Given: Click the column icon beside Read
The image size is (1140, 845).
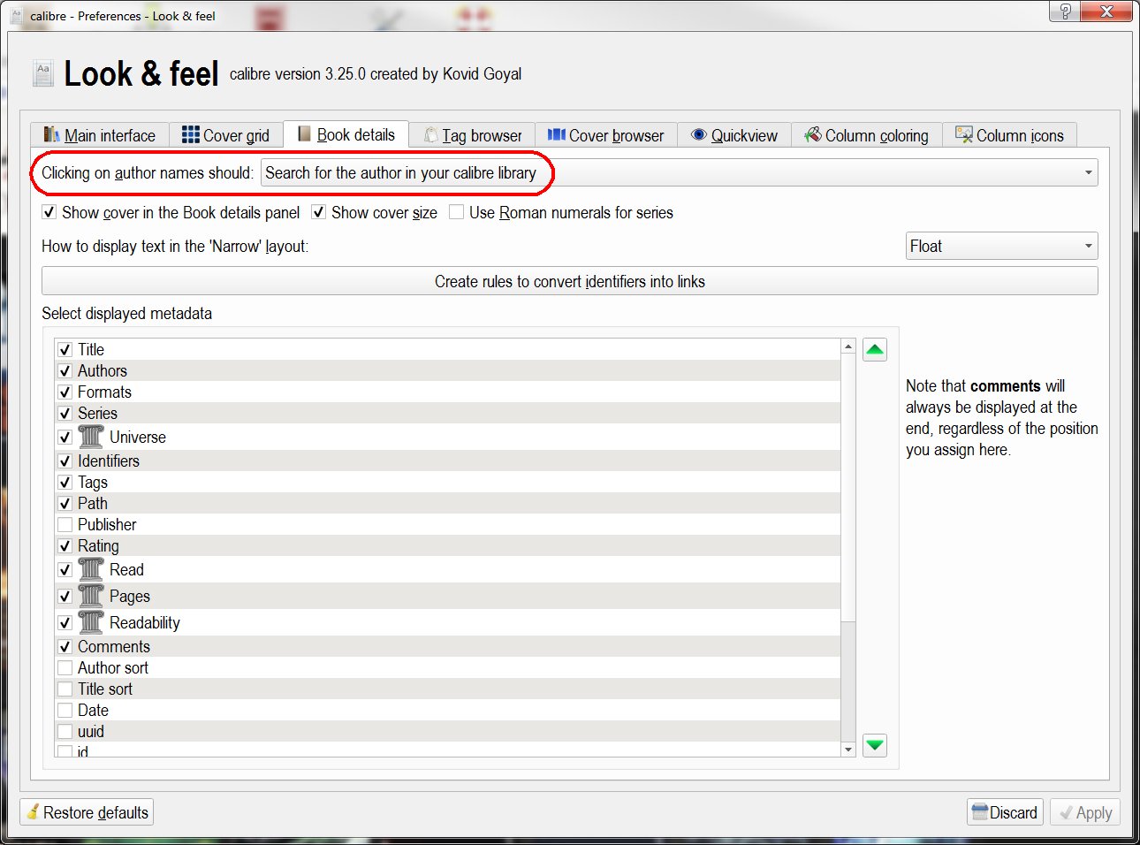Looking at the screenshot, I should (x=91, y=569).
